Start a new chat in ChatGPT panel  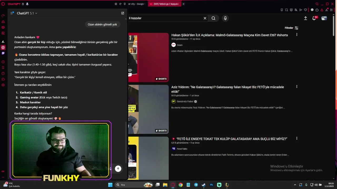pyautogui.click(x=123, y=13)
